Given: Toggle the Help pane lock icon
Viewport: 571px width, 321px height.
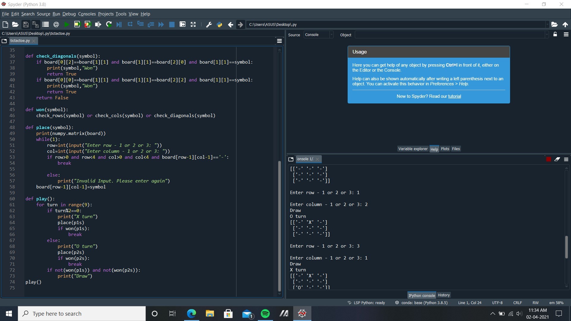Looking at the screenshot, I should tap(555, 34).
